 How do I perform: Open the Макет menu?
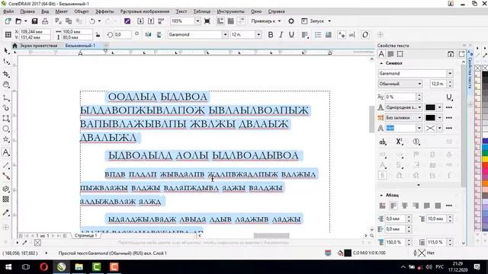(x=61, y=11)
